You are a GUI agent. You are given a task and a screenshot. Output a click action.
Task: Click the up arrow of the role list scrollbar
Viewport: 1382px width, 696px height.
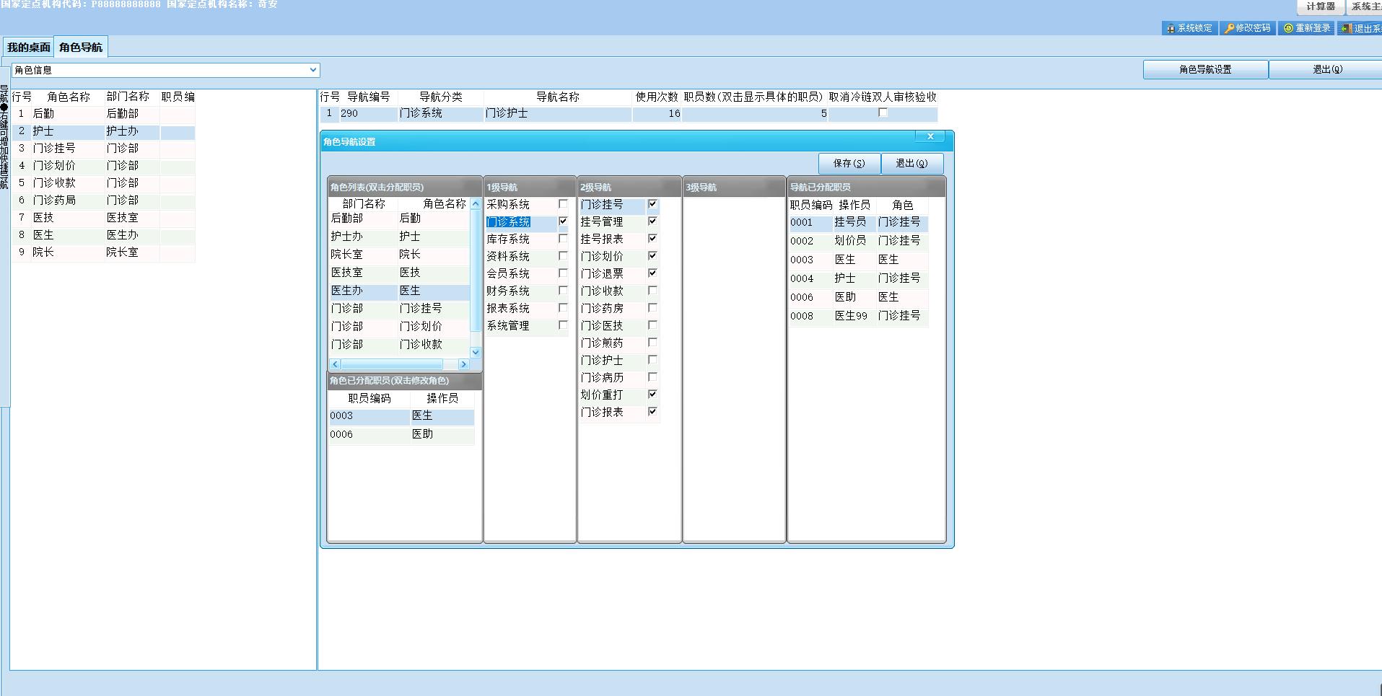coord(476,204)
